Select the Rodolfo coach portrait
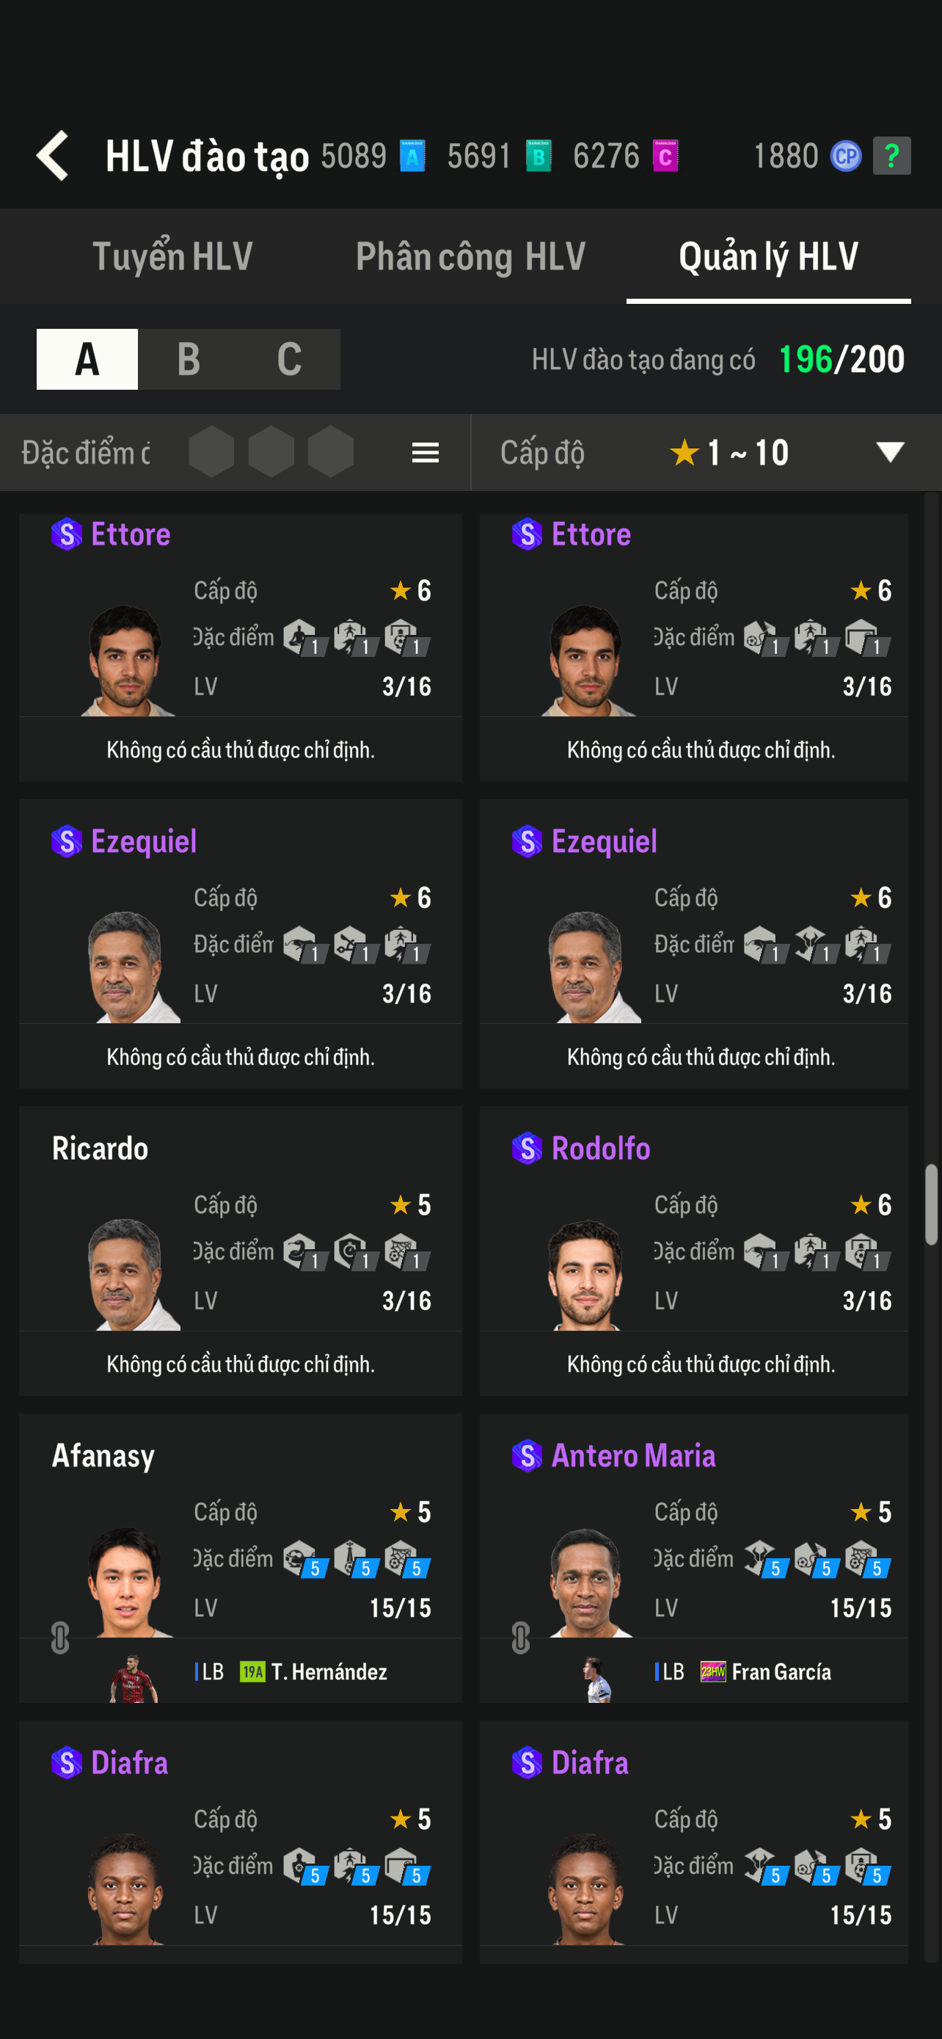This screenshot has width=942, height=2039. [586, 1274]
